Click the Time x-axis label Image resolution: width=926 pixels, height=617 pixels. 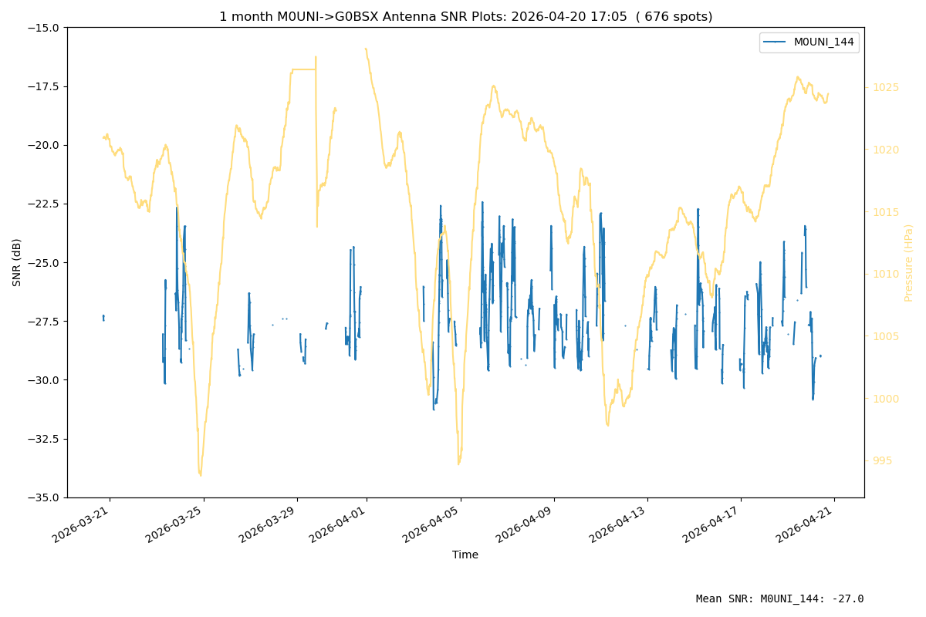(465, 555)
